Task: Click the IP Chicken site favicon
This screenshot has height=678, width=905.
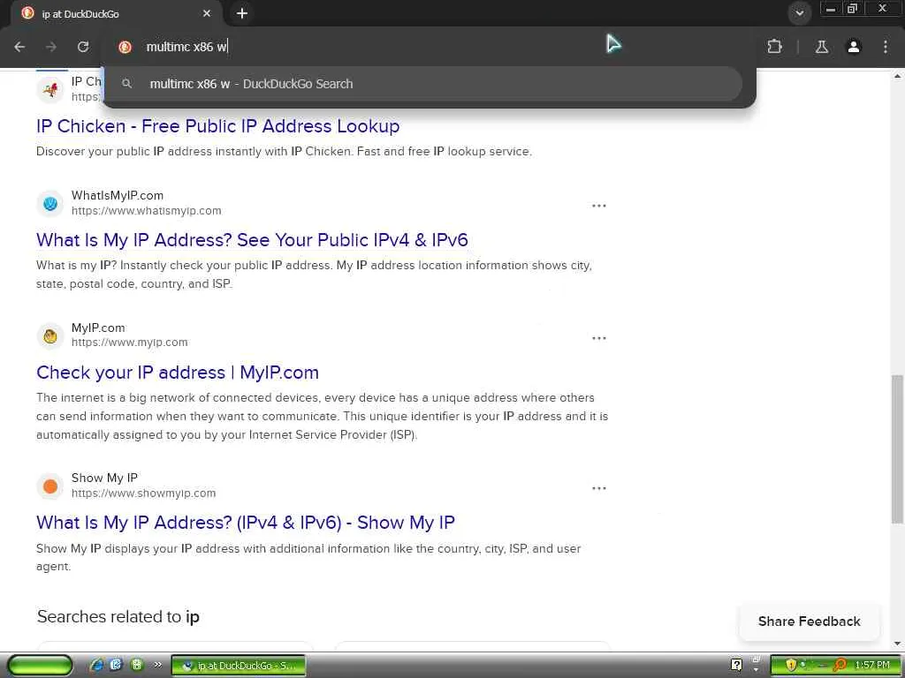Action: click(x=50, y=89)
